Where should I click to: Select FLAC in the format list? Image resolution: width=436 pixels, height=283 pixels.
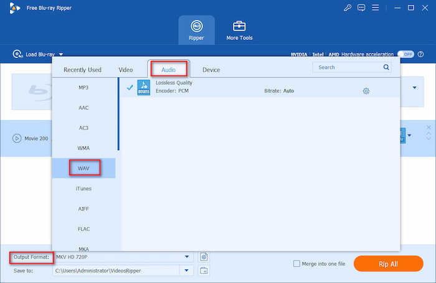click(x=83, y=229)
